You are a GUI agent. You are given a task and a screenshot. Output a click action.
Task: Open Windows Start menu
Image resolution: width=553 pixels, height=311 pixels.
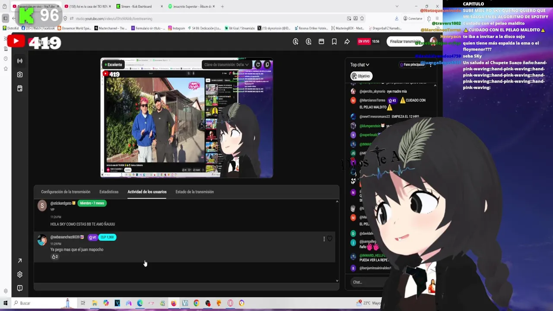point(6,303)
